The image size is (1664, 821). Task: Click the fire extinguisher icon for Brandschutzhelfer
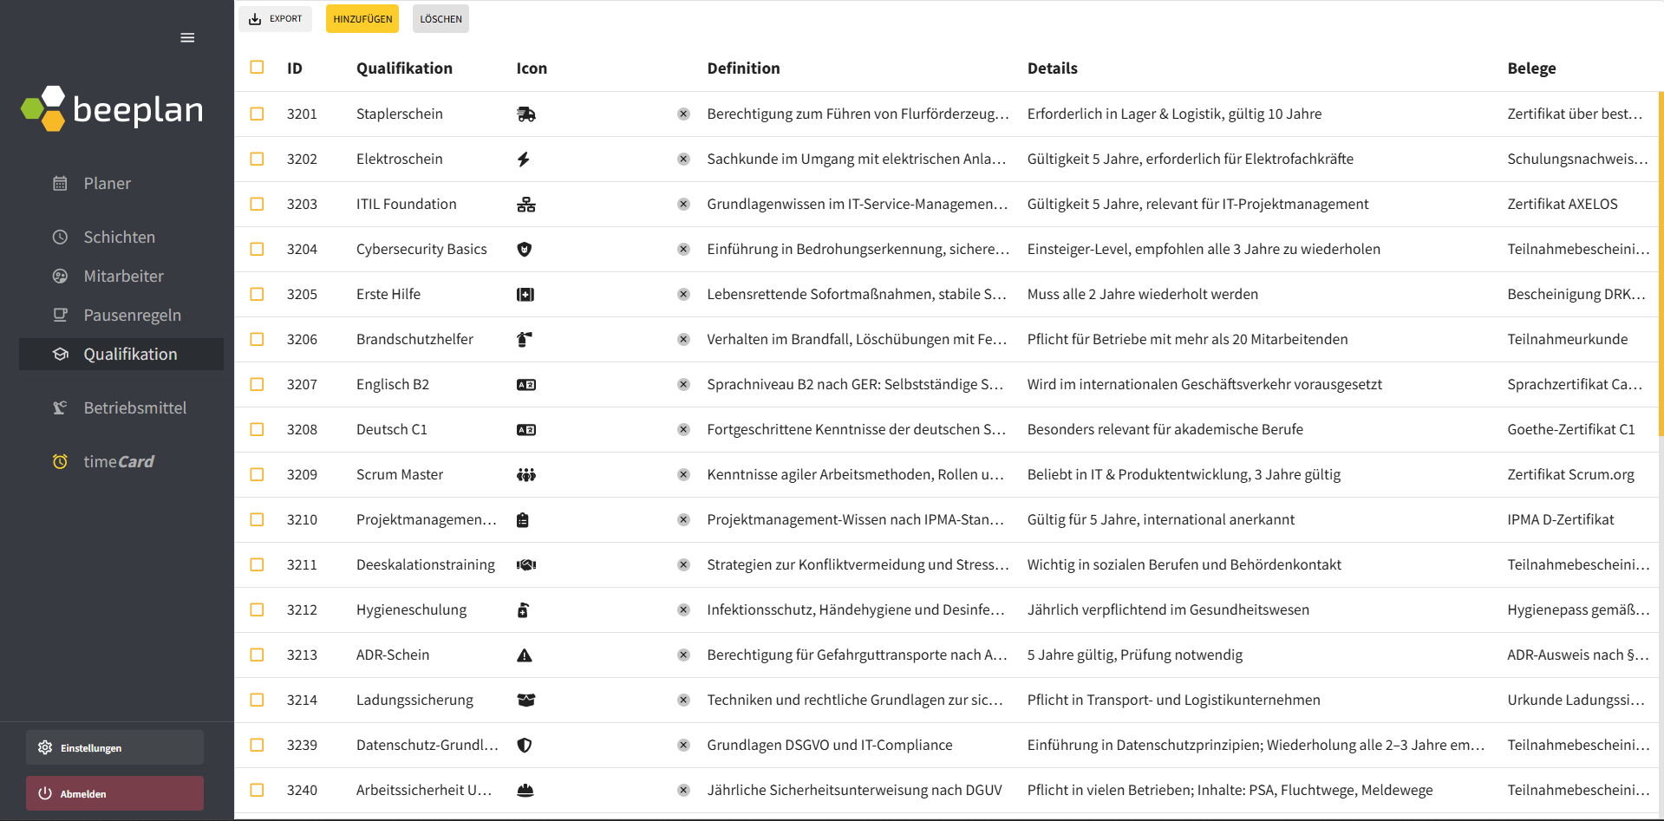[524, 340]
